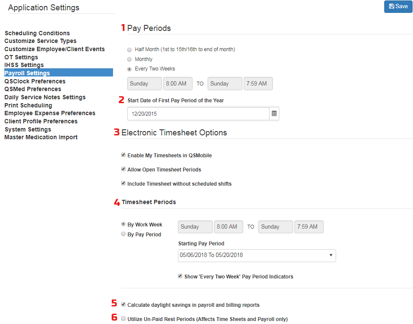This screenshot has width=413, height=324.
Task: Open the Starting Pay Period dropdown
Action: tap(257, 256)
